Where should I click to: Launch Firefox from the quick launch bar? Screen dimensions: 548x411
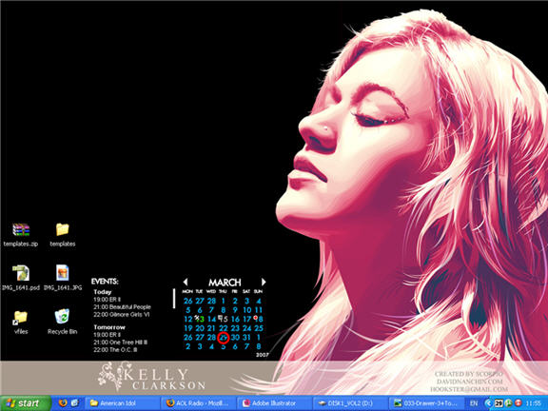63,403
